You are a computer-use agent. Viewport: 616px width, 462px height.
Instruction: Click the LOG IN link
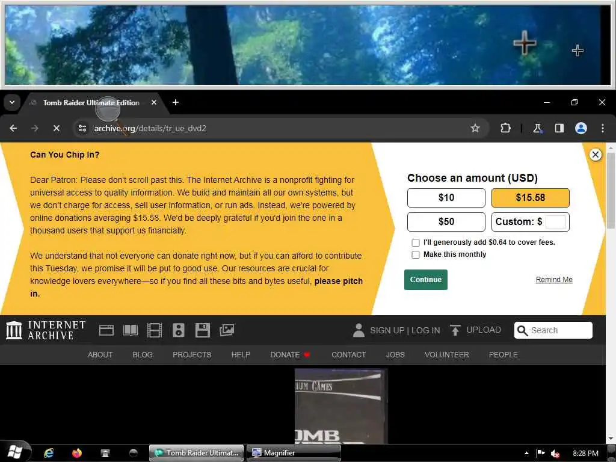[426, 330]
